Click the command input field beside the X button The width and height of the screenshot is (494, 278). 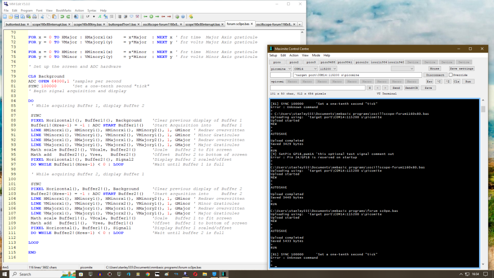click(317, 88)
